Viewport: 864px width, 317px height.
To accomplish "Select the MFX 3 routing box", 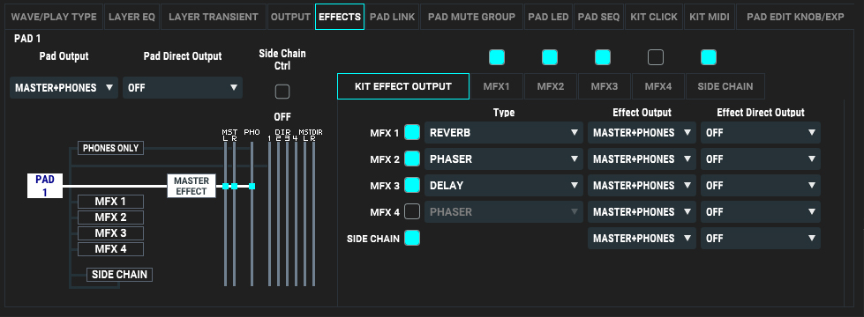I will pyautogui.click(x=110, y=233).
